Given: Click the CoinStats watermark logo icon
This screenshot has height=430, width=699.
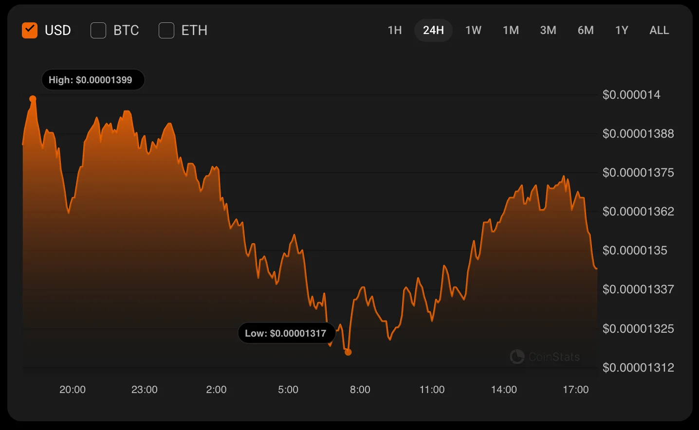Looking at the screenshot, I should pos(517,357).
